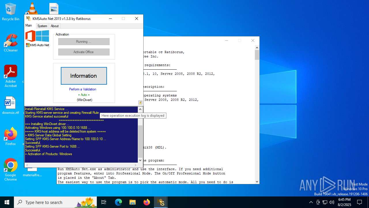Click the small yellow log clear icon
The height and width of the screenshot is (208, 369).
point(140,103)
